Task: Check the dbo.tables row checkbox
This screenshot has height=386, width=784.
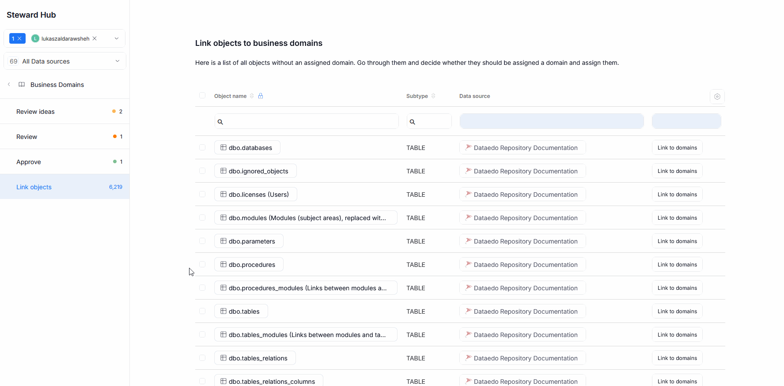Action: point(202,311)
